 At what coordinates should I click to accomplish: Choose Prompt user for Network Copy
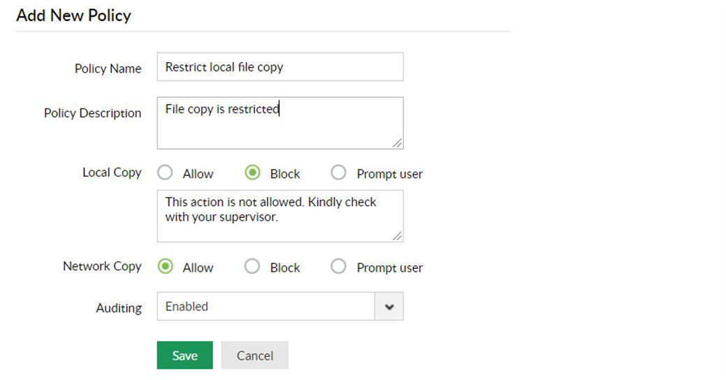pos(338,266)
